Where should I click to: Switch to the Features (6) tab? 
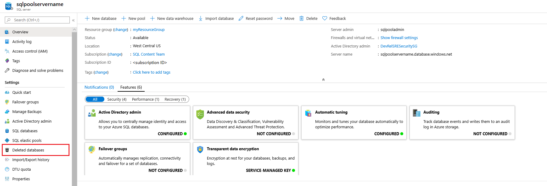click(131, 87)
